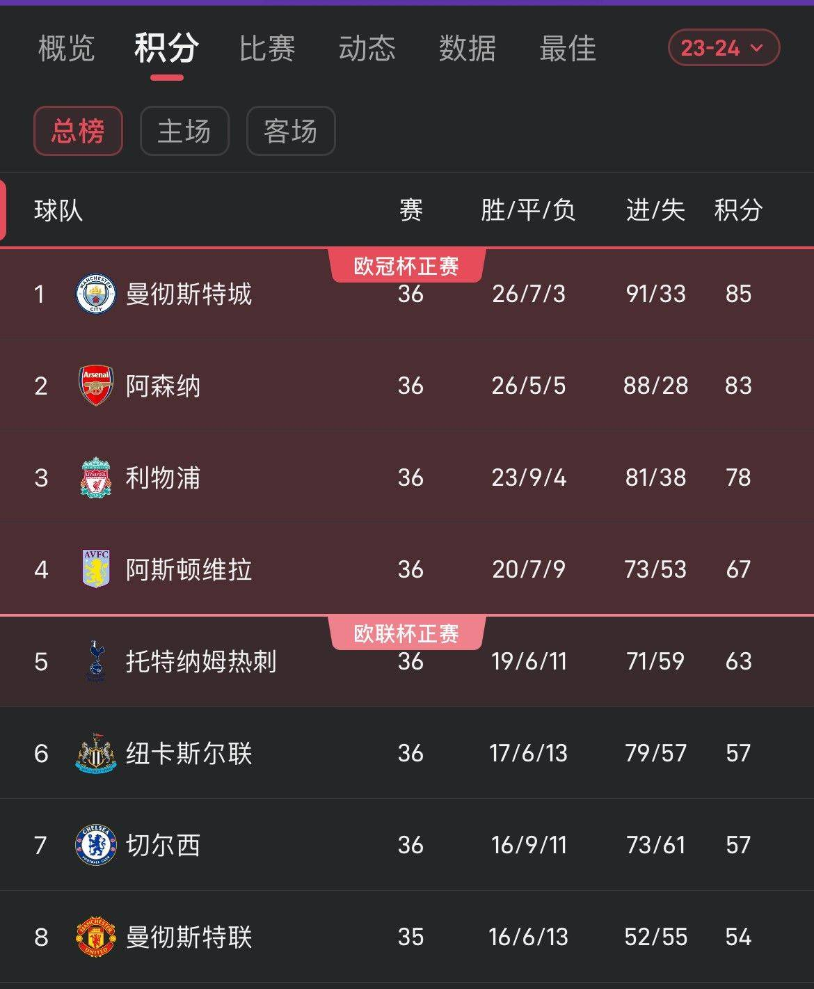This screenshot has height=989, width=814.
Task: Tap the Chelsea club crest
Action: pyautogui.click(x=95, y=845)
